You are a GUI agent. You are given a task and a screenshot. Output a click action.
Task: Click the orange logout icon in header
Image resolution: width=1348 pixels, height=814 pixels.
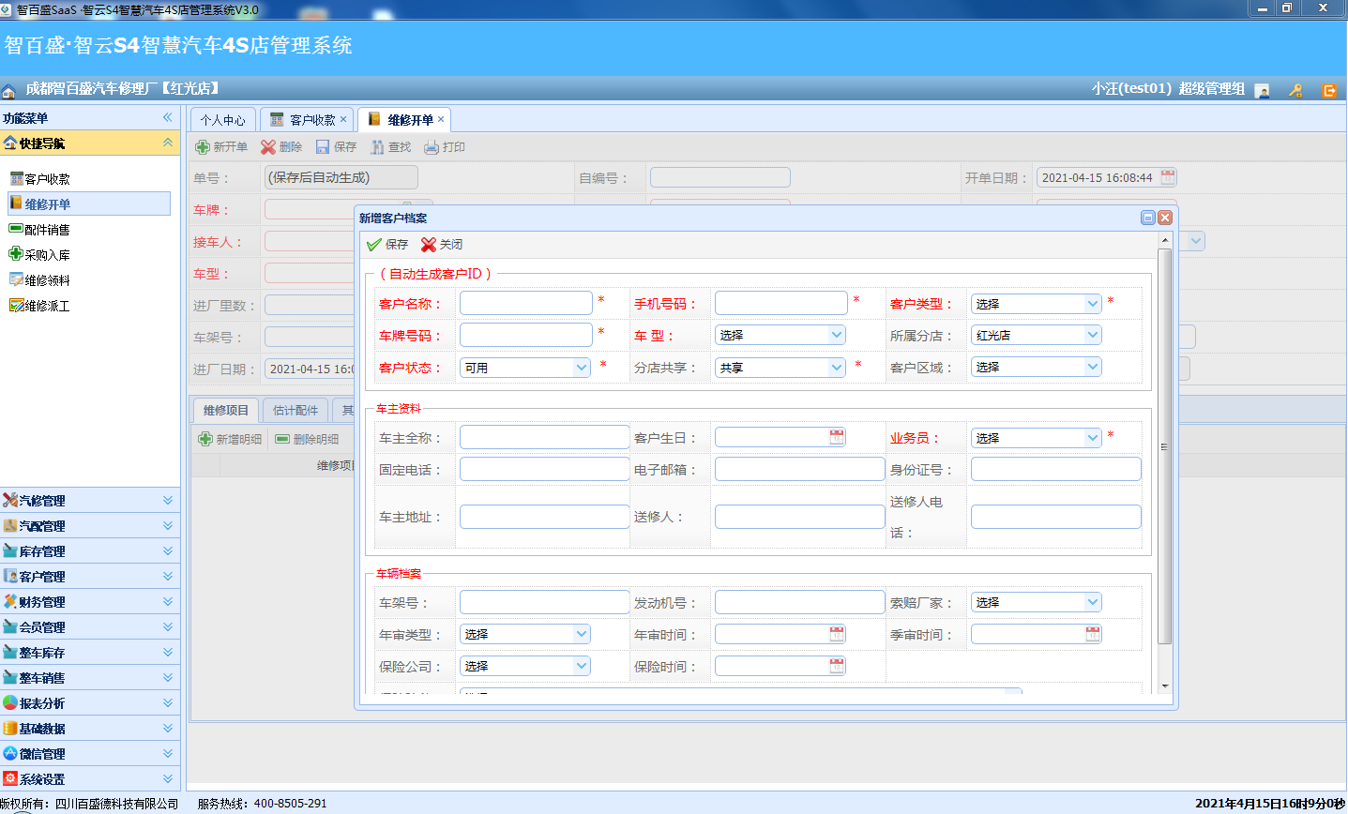pyautogui.click(x=1329, y=90)
